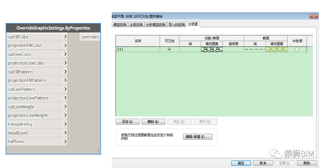325x168 pixels.
Task: Click the cutFillPattern port label
Action: (20, 72)
